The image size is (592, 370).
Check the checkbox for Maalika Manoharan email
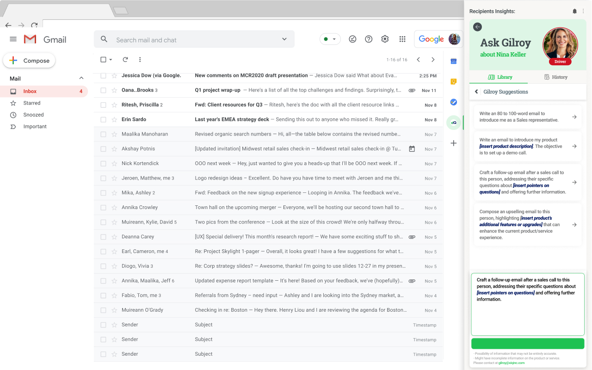tap(103, 134)
